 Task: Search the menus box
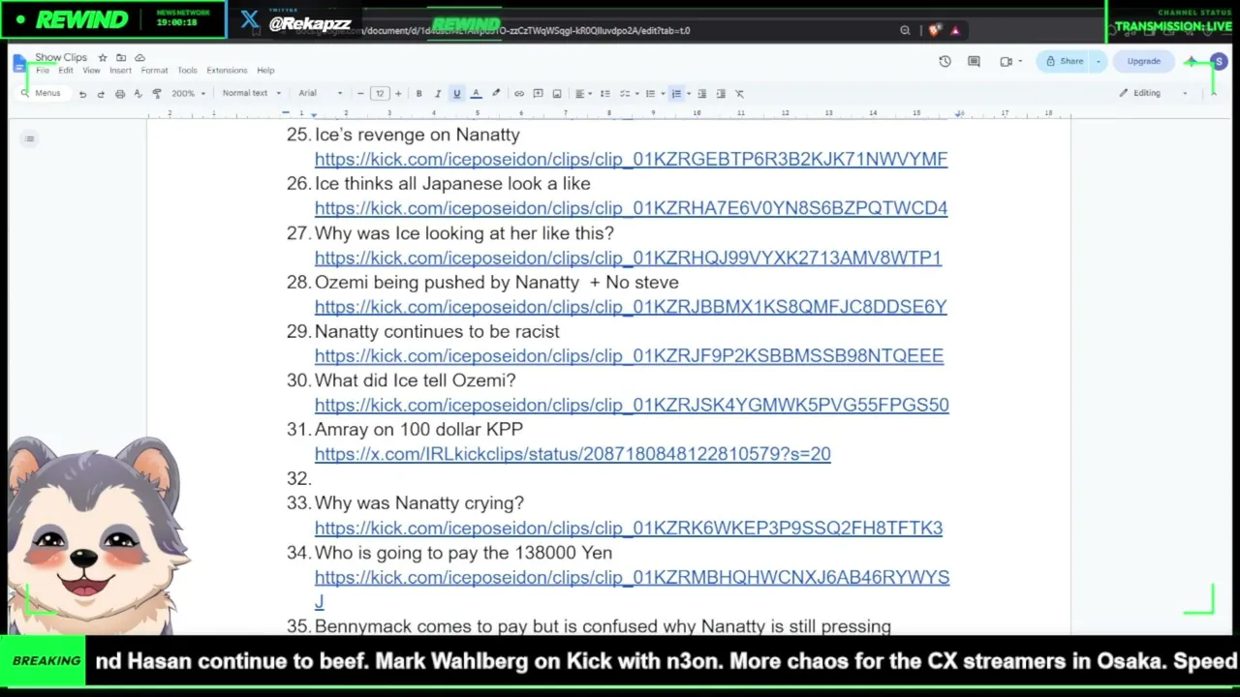click(x=42, y=94)
